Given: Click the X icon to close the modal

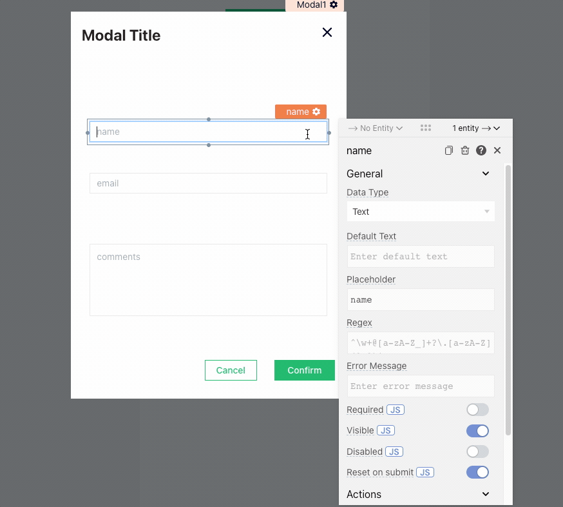Looking at the screenshot, I should coord(327,32).
